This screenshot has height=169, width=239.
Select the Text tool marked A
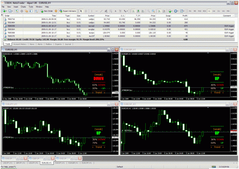(x=115, y=11)
